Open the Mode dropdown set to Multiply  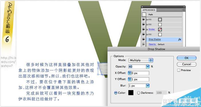[141, 60]
